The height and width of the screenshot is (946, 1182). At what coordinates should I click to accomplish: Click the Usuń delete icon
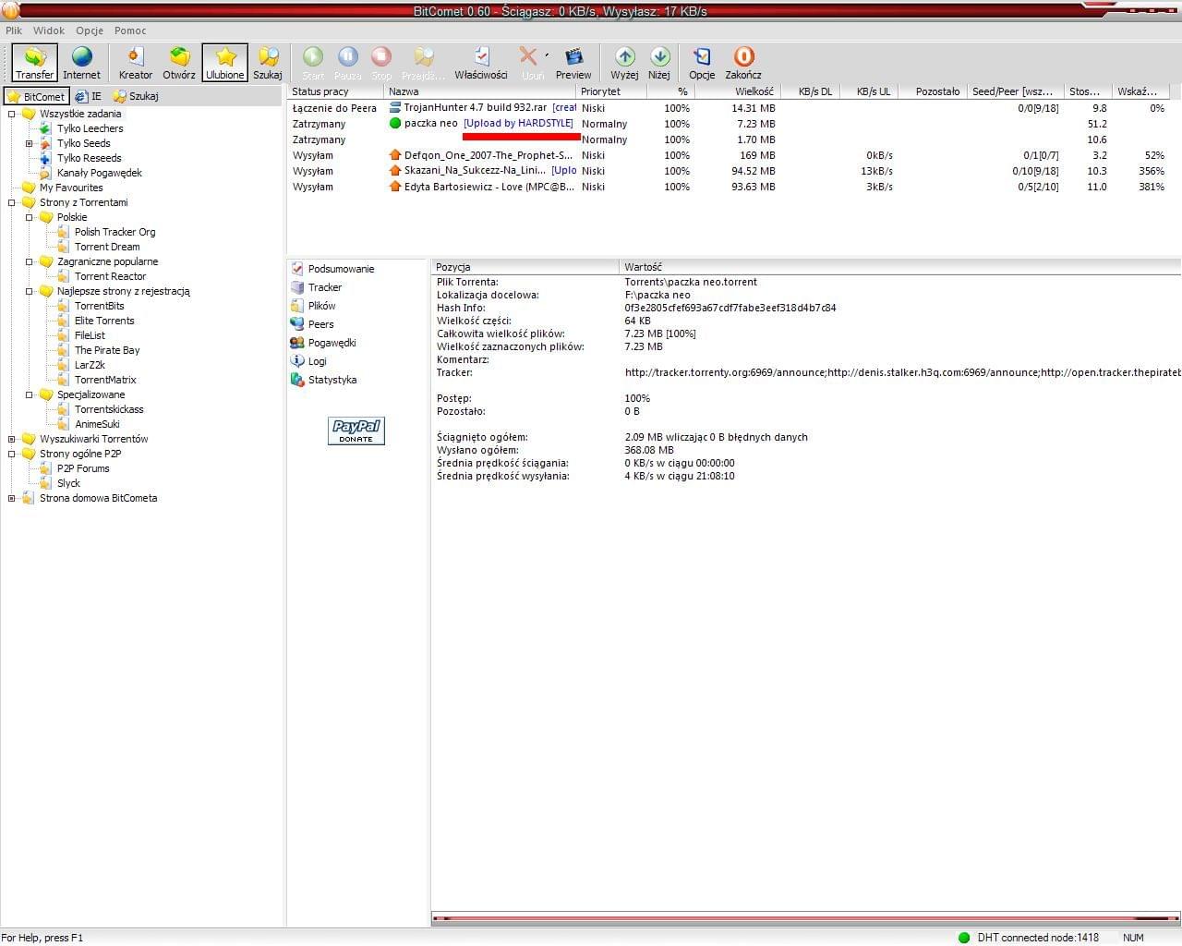(x=532, y=63)
